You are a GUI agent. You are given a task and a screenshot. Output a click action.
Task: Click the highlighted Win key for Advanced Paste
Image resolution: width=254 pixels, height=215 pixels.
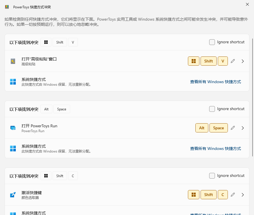(194, 61)
